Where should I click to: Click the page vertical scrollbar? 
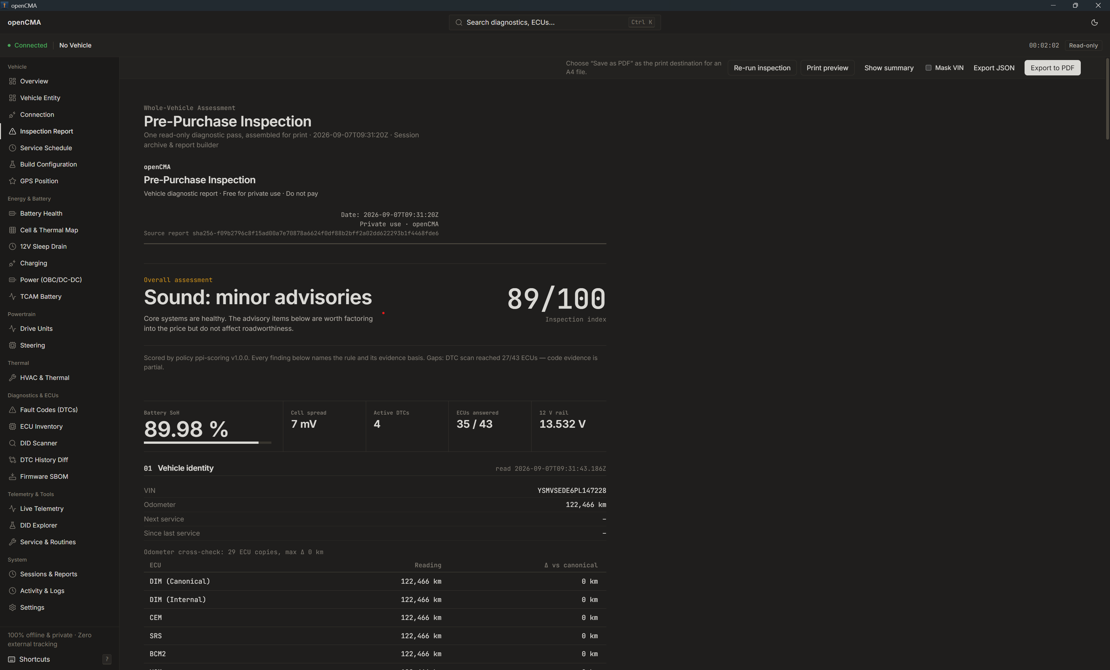1107,99
